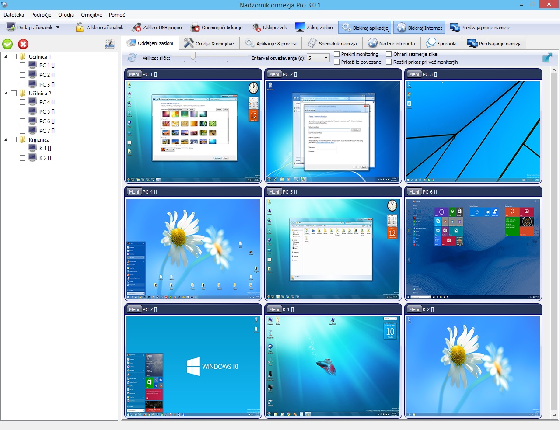Screen dimensions: 560x430
Task: Click the red X deselect-all icon
Action: click(x=23, y=44)
